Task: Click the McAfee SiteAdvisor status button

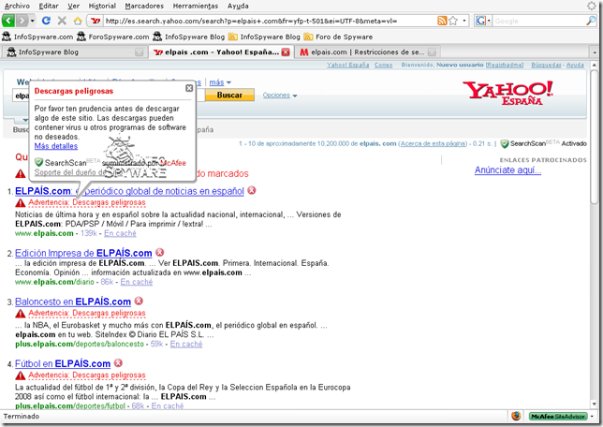Action: 558,416
